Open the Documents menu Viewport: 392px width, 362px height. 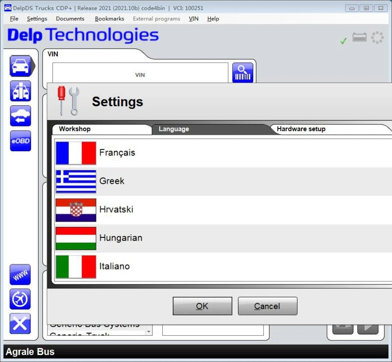click(x=70, y=19)
